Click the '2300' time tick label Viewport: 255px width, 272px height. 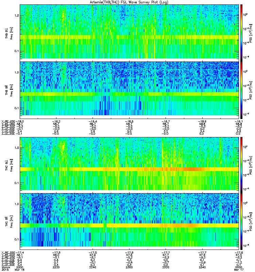click(x=129, y=267)
